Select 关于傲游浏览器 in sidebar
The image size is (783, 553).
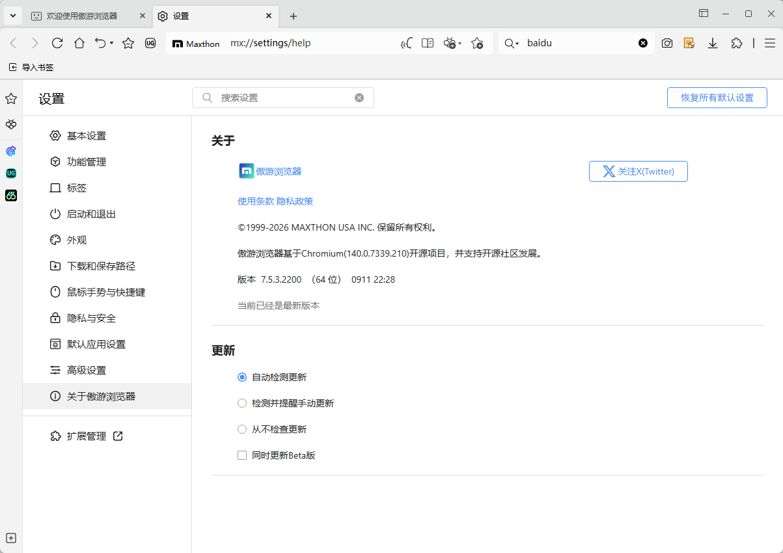click(x=107, y=396)
